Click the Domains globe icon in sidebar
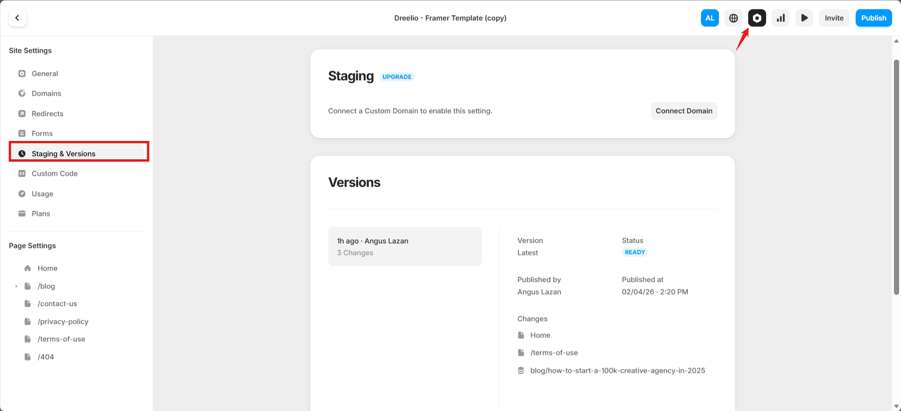 (22, 93)
